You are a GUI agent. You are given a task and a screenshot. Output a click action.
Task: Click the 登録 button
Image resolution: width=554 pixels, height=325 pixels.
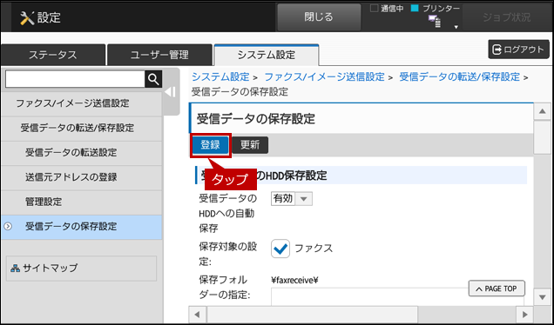coord(211,145)
